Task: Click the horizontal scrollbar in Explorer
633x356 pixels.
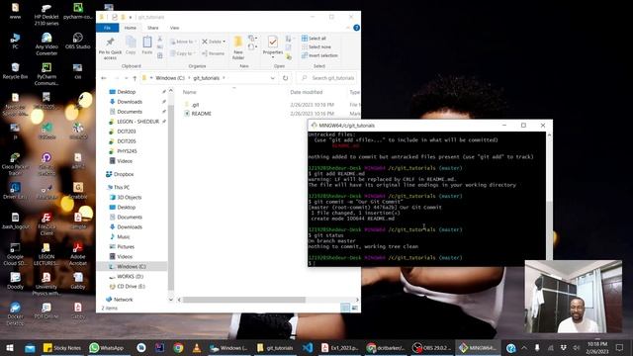Action: click(x=244, y=300)
